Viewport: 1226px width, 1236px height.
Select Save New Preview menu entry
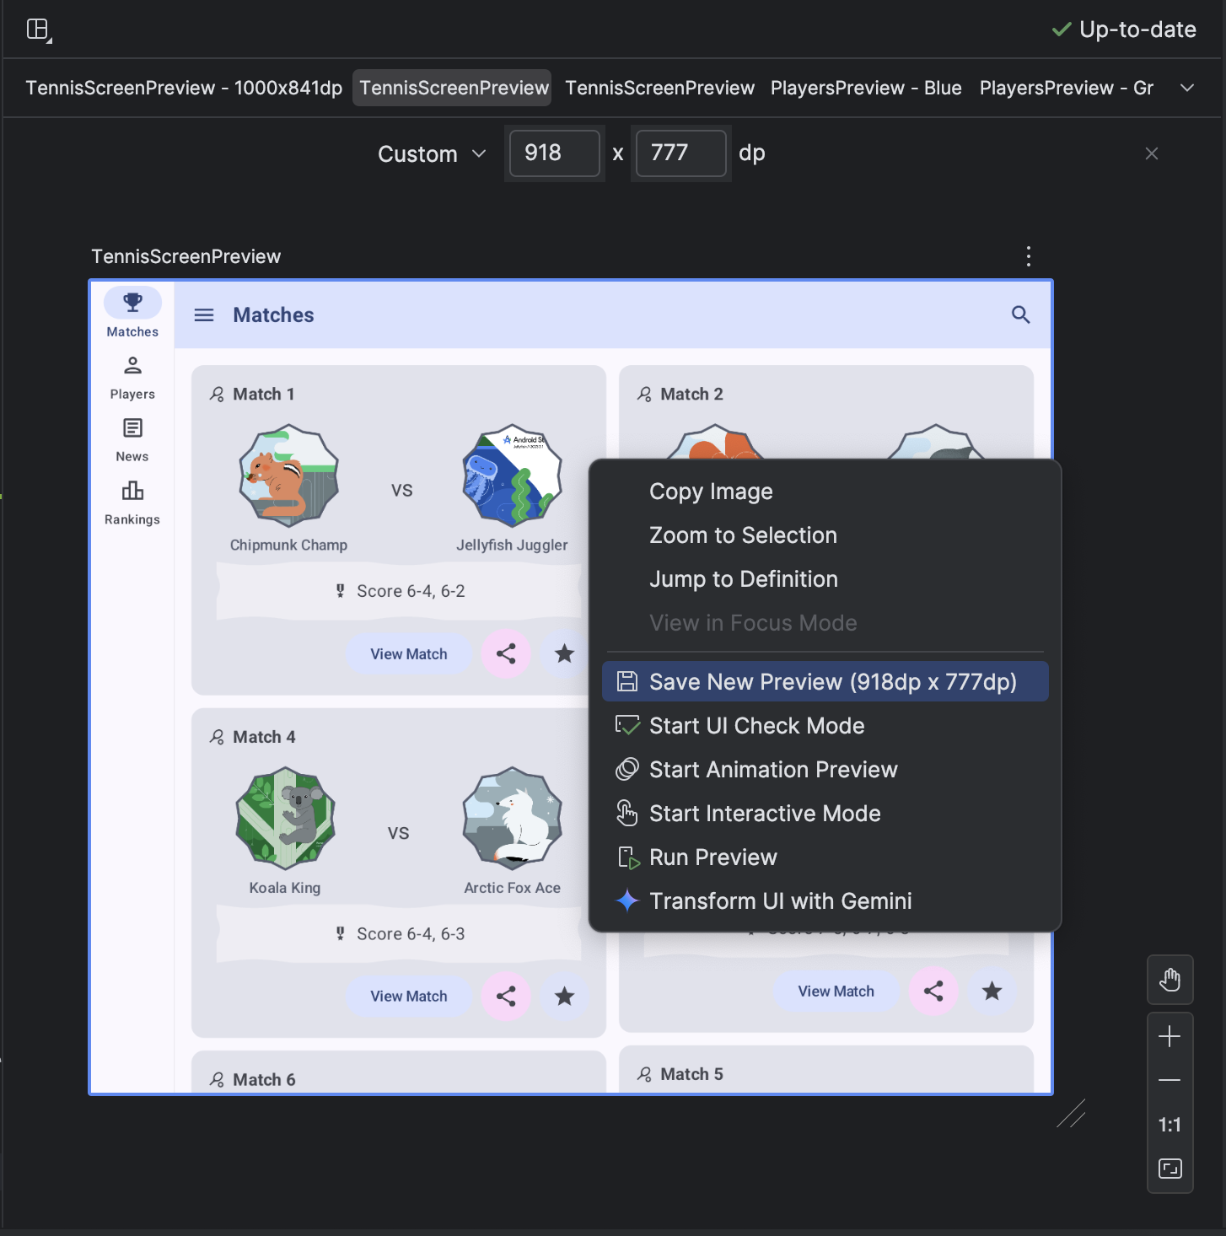pos(825,681)
